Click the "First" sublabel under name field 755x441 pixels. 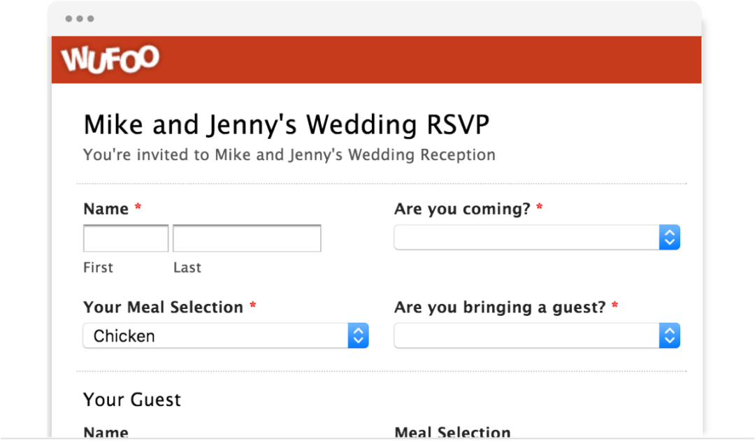(x=98, y=268)
